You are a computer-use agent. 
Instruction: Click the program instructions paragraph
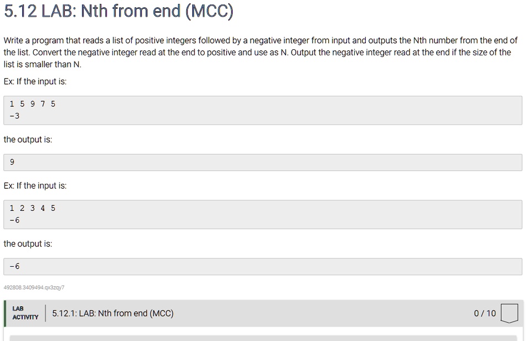(261, 52)
